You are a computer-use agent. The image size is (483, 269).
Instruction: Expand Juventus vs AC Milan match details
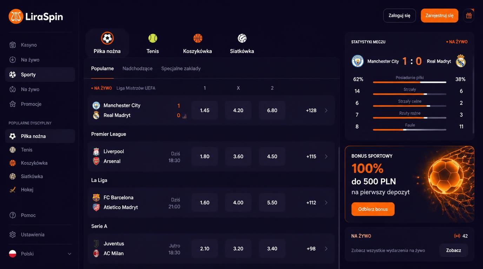326,249
